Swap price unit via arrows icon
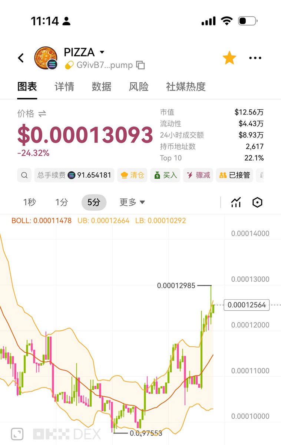281x445 pixels. coord(42,114)
